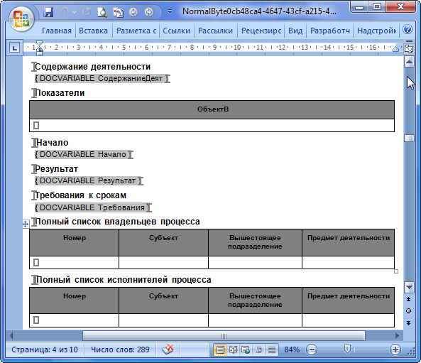421x363 pixels.
Task: Switch to Print Layout view
Action: 220,350
